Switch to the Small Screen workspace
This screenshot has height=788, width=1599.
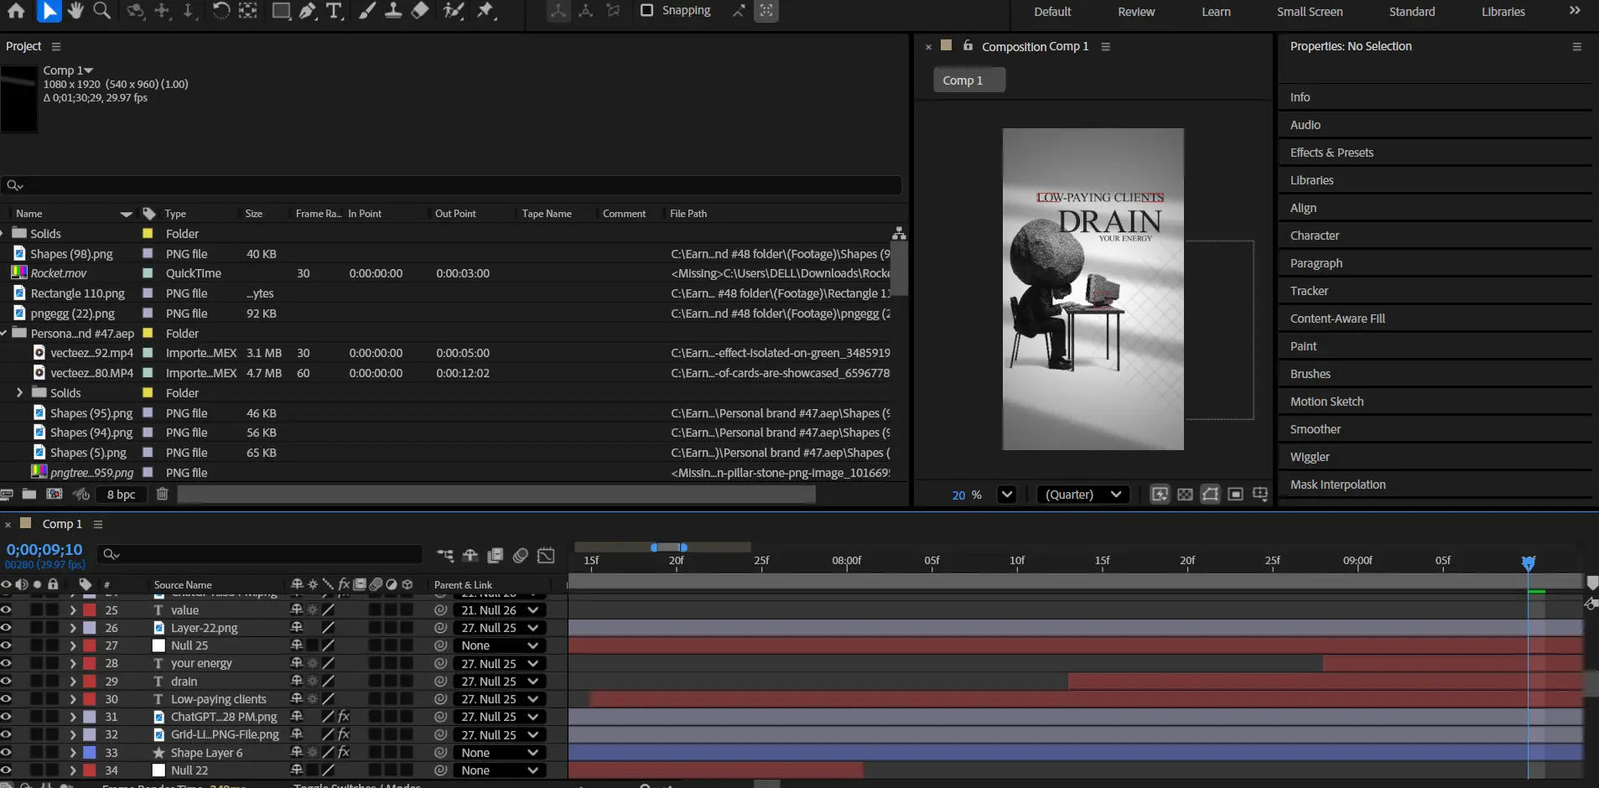point(1309,12)
